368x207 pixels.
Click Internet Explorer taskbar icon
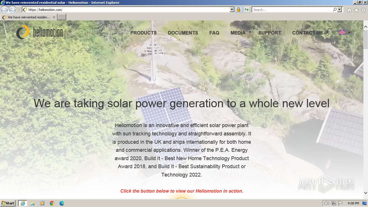pyautogui.click(x=23, y=203)
